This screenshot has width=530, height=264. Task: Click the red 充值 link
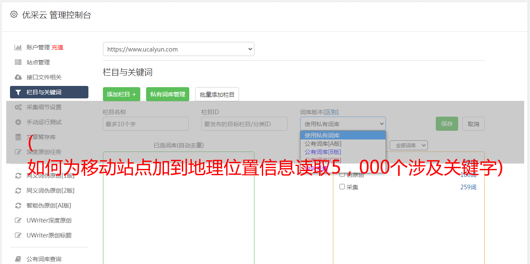57,47
